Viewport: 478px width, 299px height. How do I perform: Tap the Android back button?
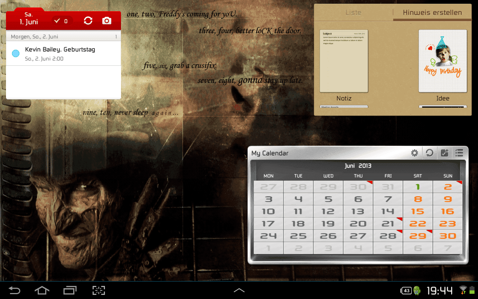coord(15,290)
